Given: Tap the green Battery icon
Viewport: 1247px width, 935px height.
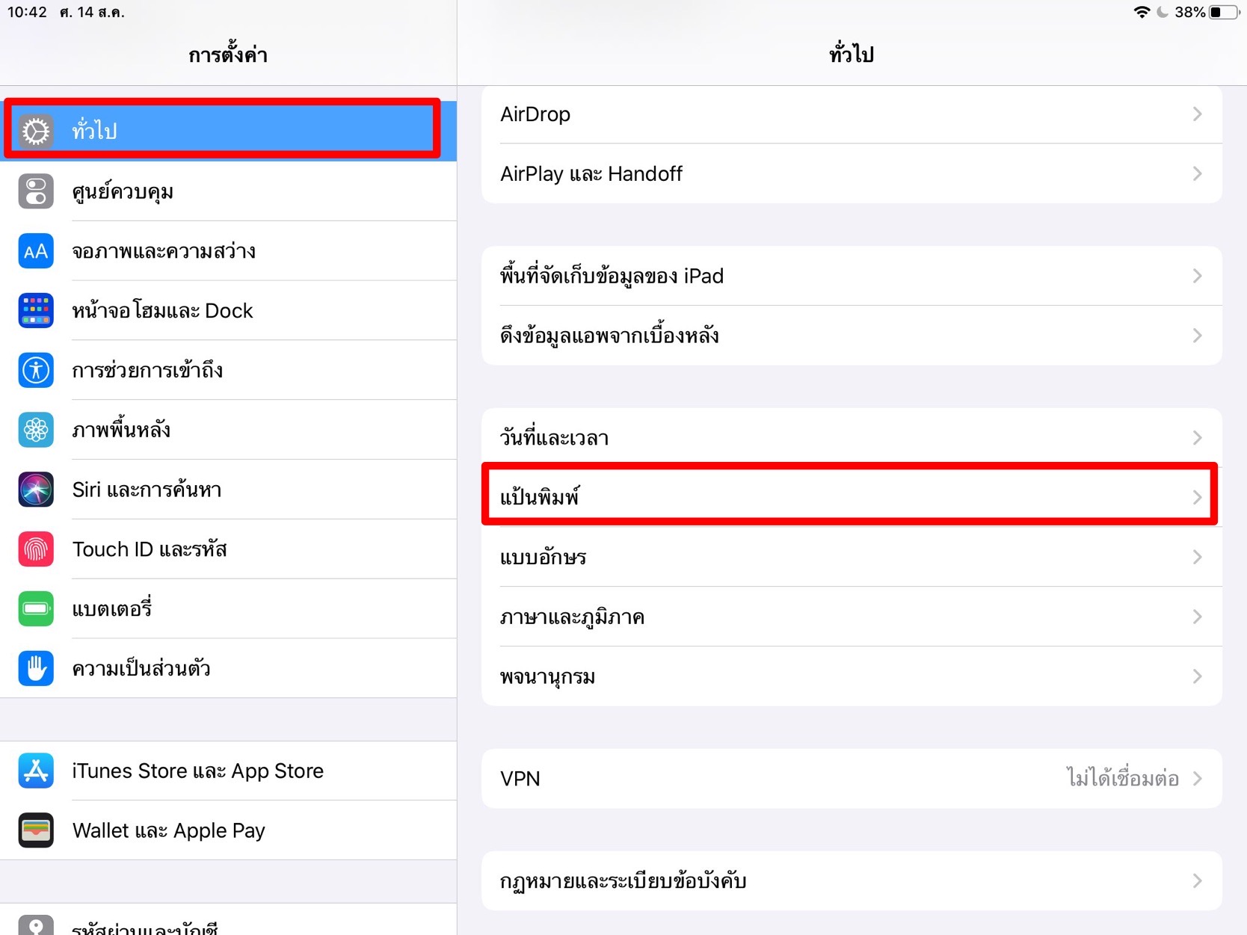Looking at the screenshot, I should (36, 608).
